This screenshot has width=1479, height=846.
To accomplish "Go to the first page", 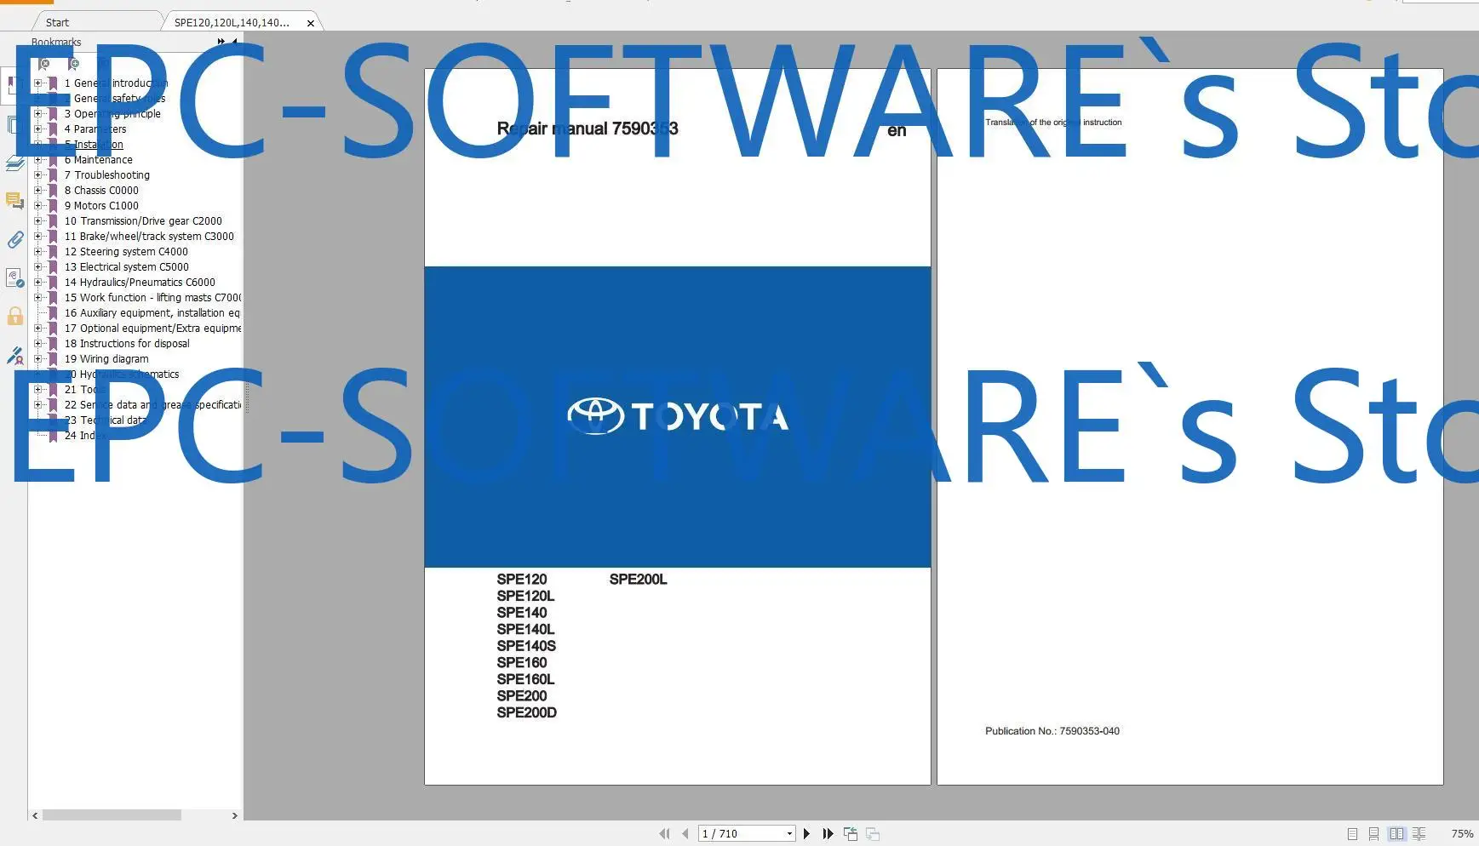I will tap(664, 834).
